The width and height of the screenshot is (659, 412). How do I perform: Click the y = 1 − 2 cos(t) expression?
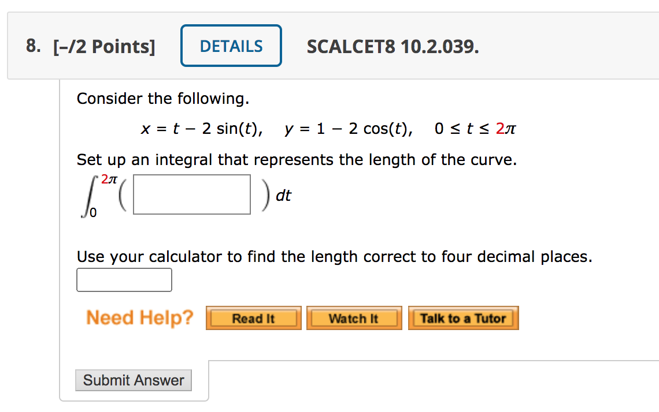click(349, 128)
